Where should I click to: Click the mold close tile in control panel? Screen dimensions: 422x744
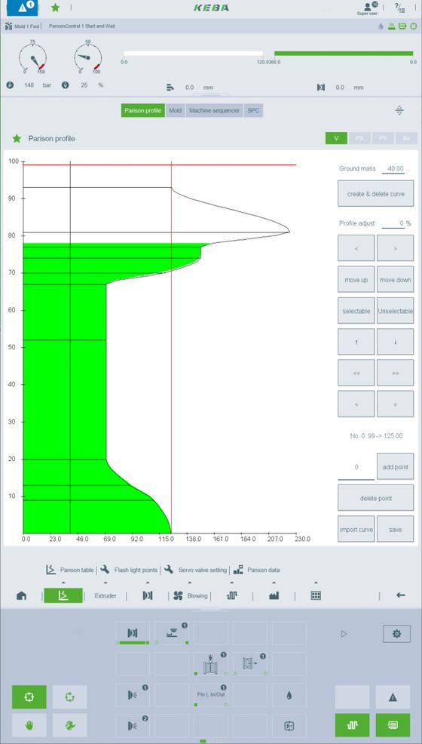tap(133, 633)
